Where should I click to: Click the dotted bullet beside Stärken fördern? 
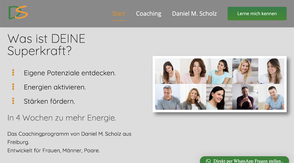(13, 101)
